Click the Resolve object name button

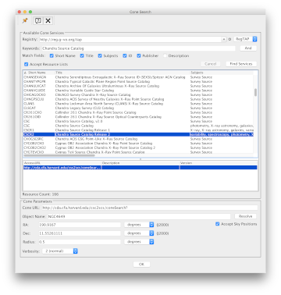(245, 216)
